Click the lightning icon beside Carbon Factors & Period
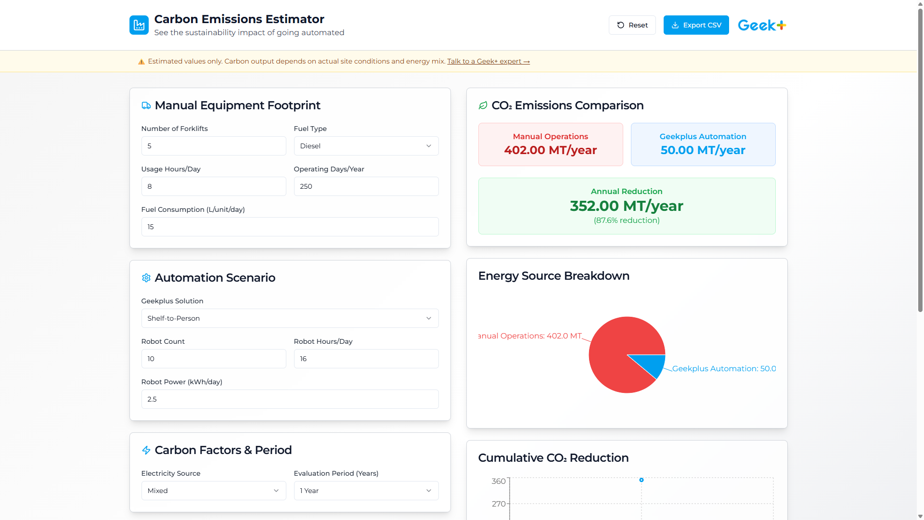 [146, 450]
